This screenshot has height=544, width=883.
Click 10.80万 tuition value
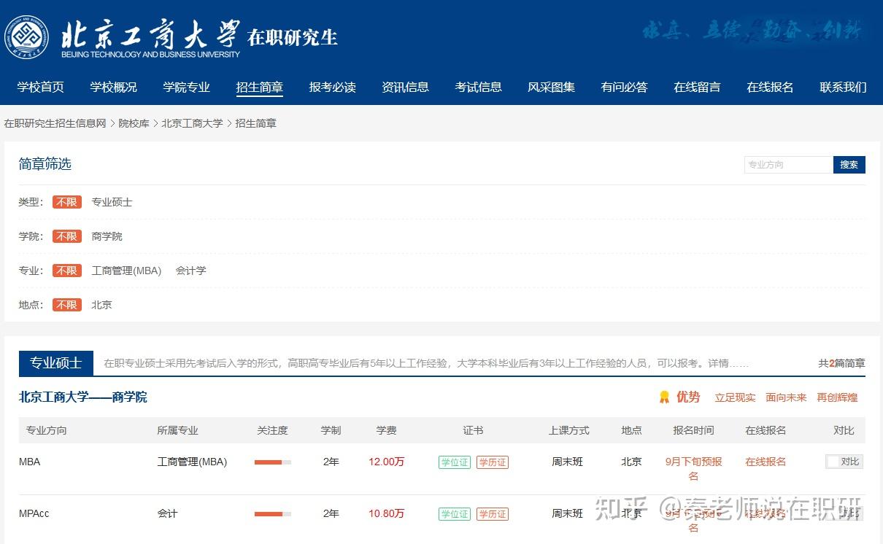pos(387,514)
